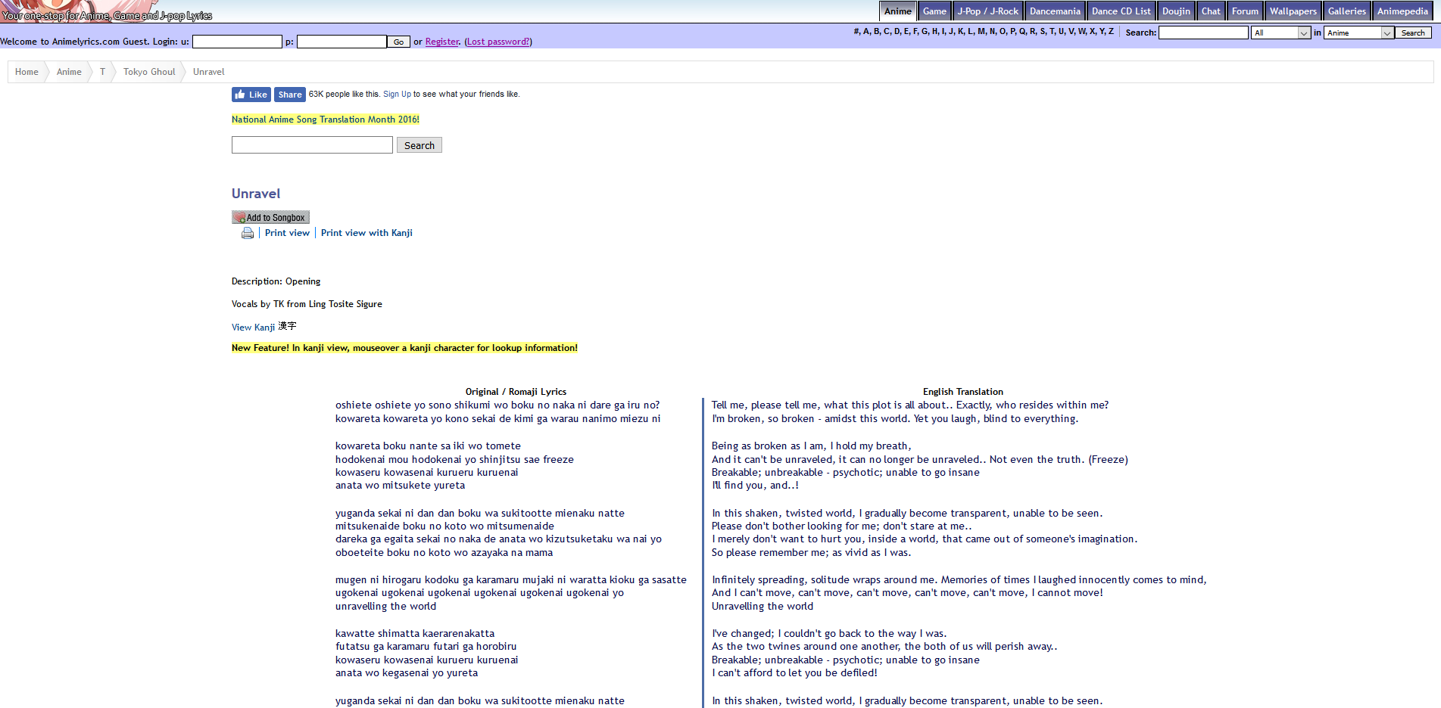Open the Print view link

click(x=287, y=233)
